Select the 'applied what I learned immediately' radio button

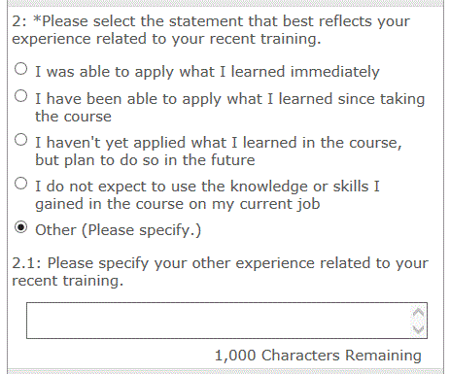21,69
